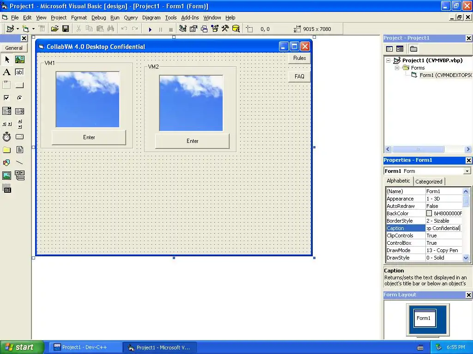Open the Windows start menu
Image resolution: width=473 pixels, height=354 pixels.
pyautogui.click(x=22, y=348)
